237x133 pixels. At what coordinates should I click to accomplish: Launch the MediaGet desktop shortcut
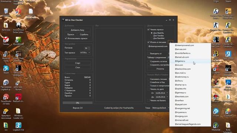216,127
